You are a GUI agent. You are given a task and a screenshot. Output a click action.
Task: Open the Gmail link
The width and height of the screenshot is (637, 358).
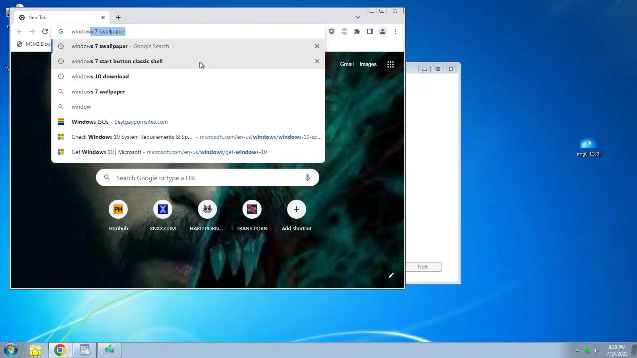click(x=347, y=64)
